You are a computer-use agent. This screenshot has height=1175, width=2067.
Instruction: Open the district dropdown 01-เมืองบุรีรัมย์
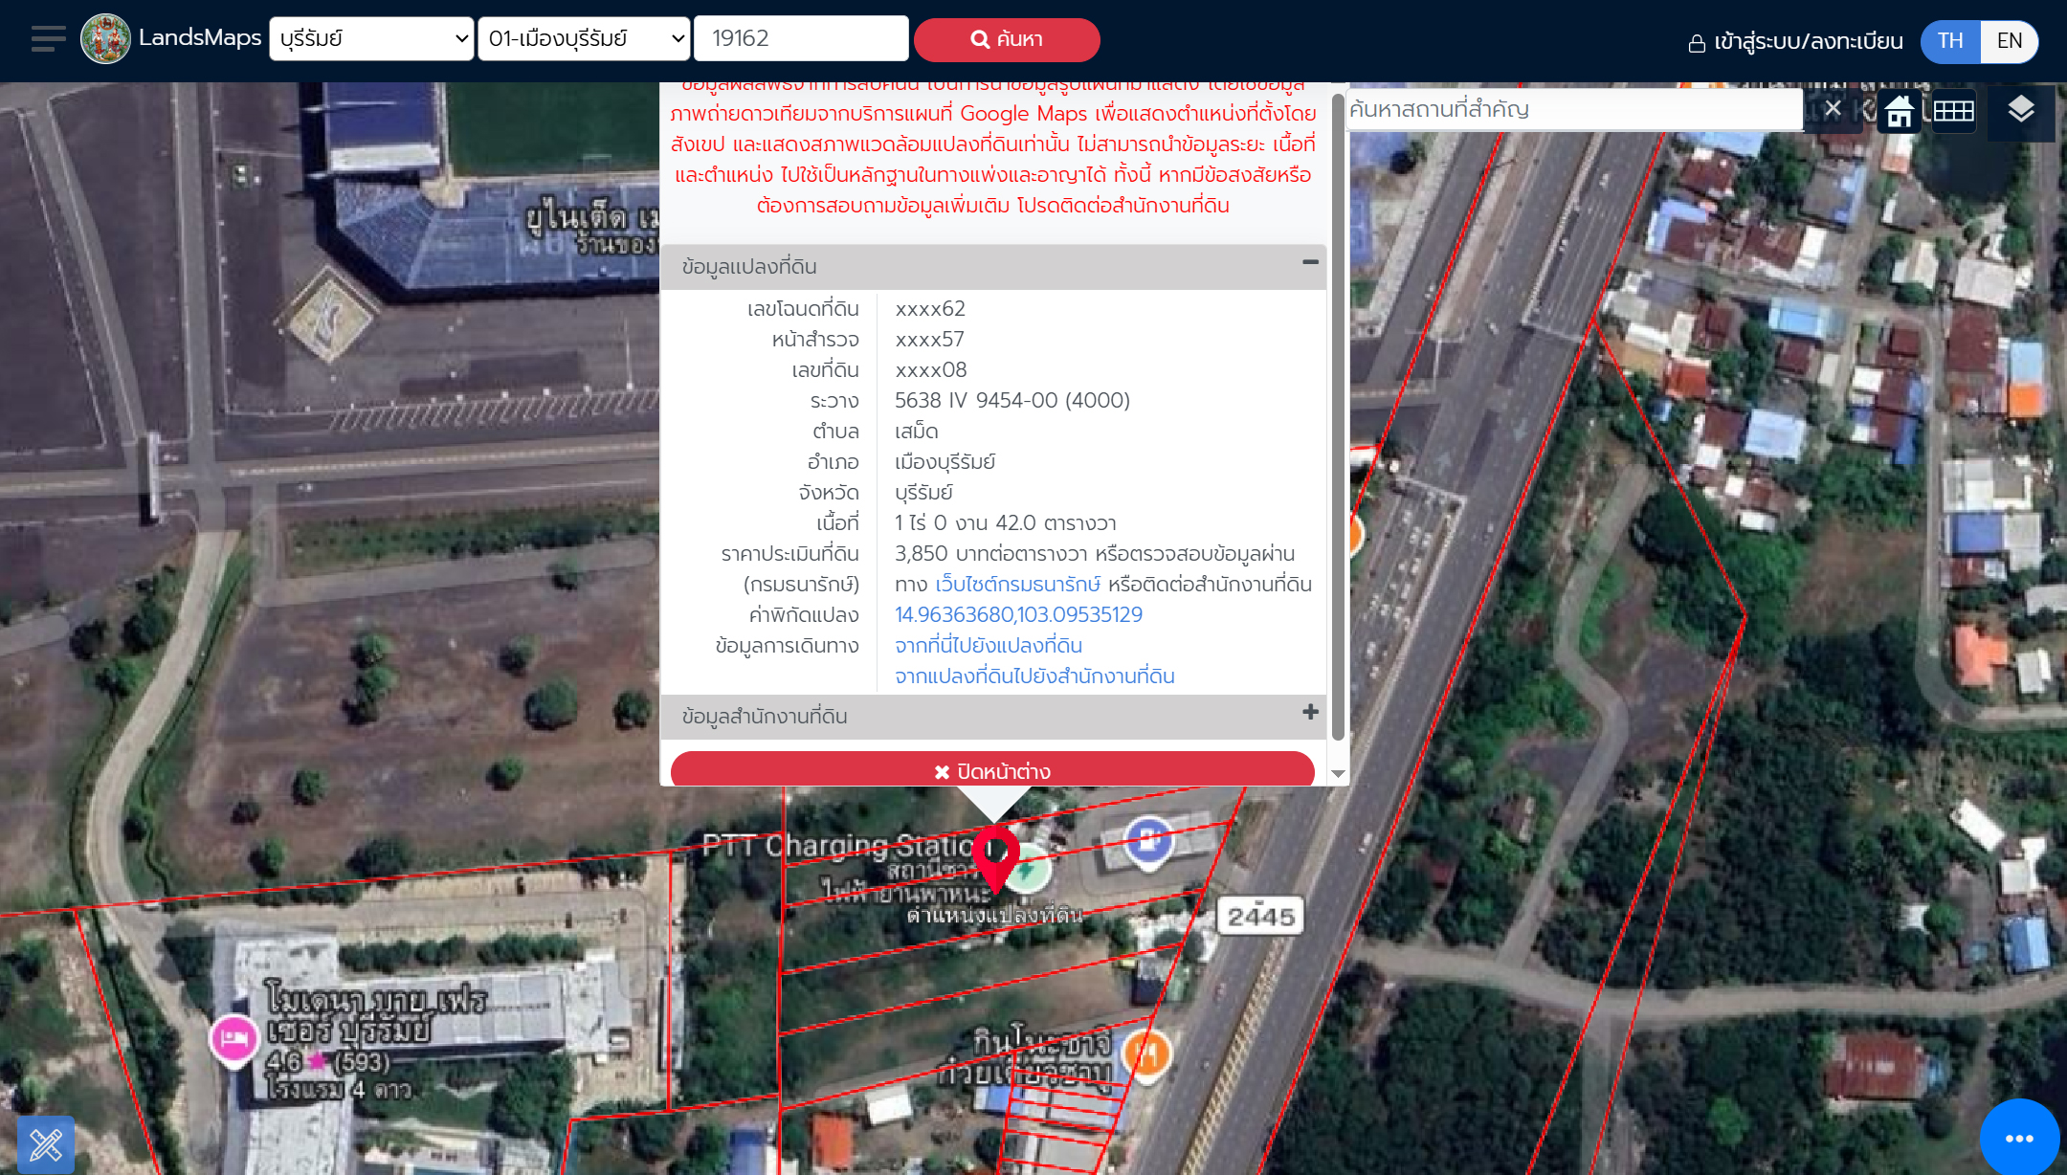584,39
